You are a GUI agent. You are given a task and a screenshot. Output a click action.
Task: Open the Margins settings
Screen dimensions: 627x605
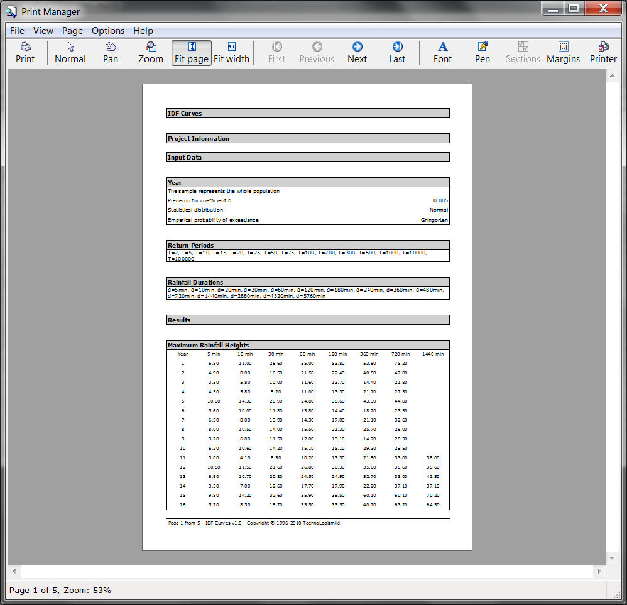click(x=563, y=53)
